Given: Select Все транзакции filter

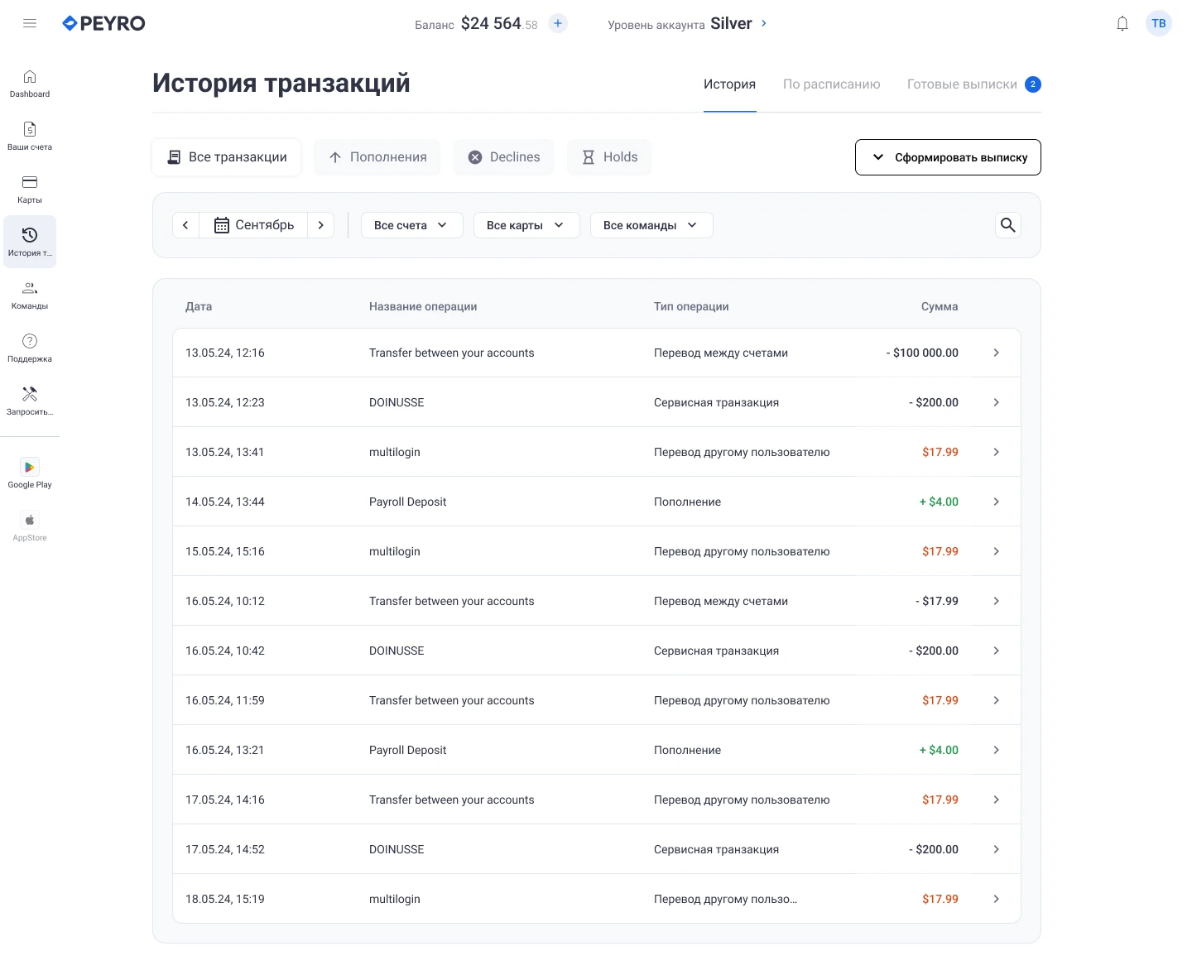Looking at the screenshot, I should point(226,157).
